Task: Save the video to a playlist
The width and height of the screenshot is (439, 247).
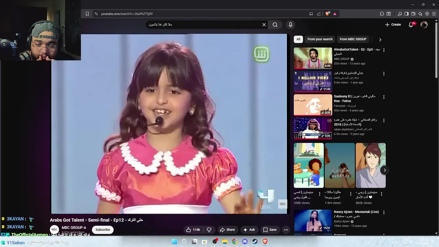Action: point(270,230)
